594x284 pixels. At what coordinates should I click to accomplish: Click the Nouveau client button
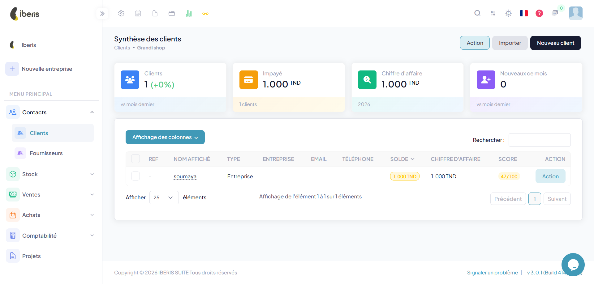[x=556, y=43]
